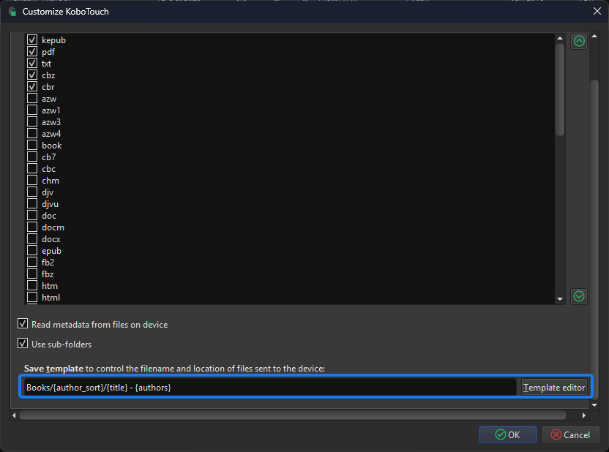Click the 'Save template' label text
The image size is (609, 452).
53,369
